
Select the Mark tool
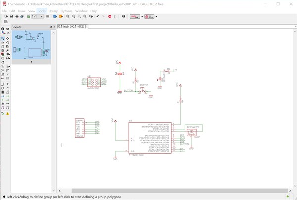coord(8,33)
